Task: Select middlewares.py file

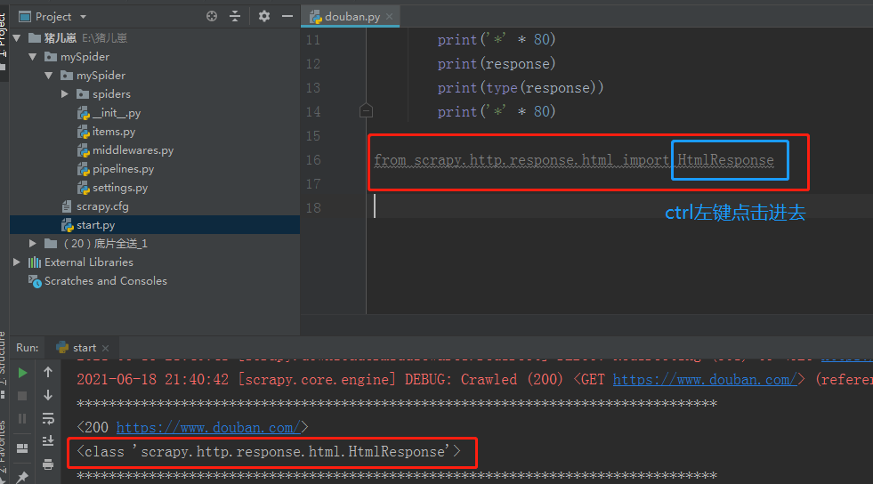Action: tap(125, 150)
